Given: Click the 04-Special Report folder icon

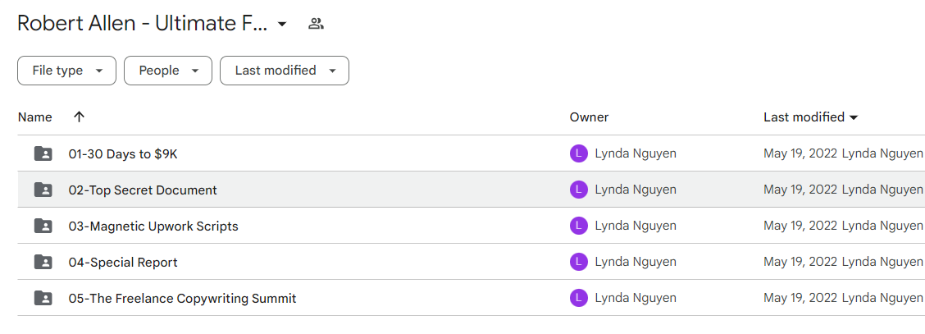Looking at the screenshot, I should tap(43, 262).
